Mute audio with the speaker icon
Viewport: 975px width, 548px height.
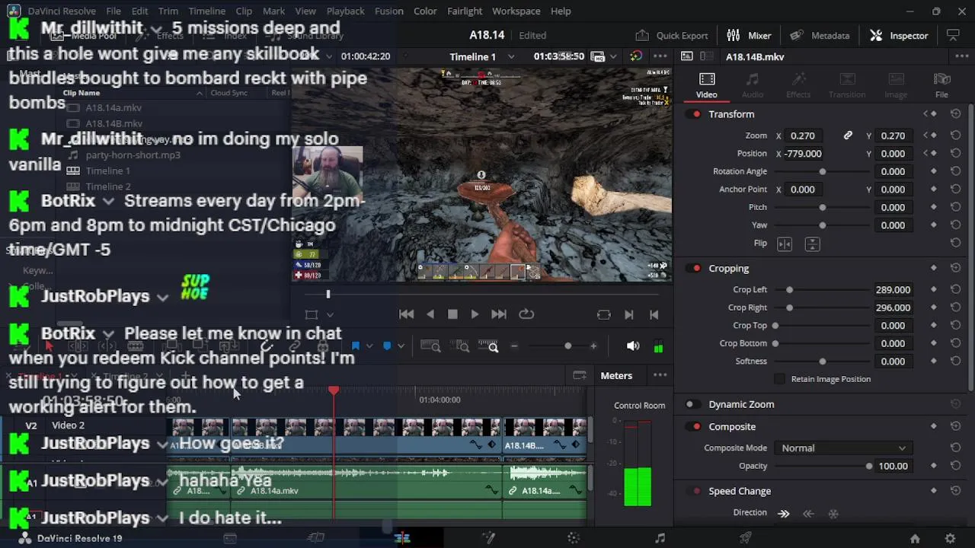[x=633, y=346]
